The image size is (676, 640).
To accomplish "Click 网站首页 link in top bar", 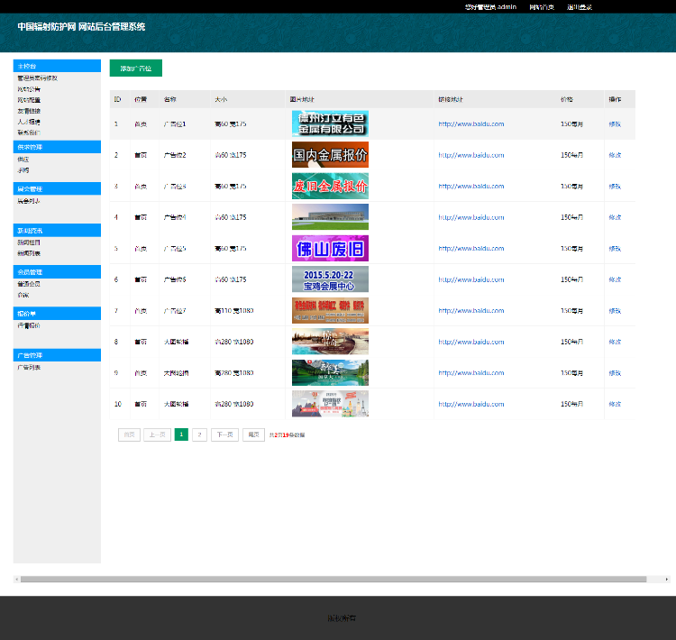I will tap(542, 6).
